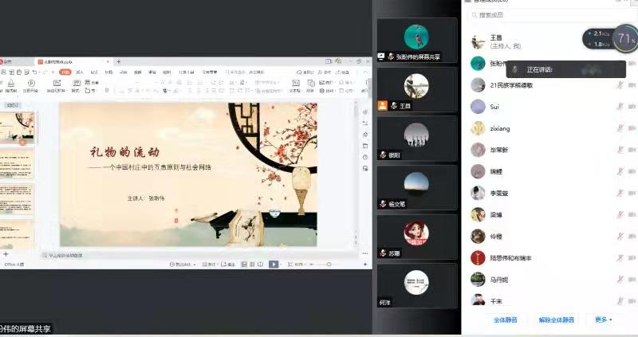Viewport: 638px width, 337px height.
Task: Click the new tab plus icon in WPS
Action: point(119,61)
